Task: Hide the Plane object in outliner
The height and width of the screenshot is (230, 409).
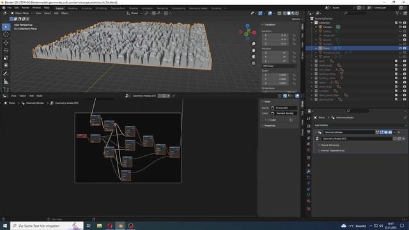Action: 400,49
